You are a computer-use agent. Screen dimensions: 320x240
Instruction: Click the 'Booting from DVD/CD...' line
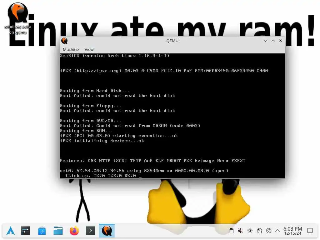tap(91, 121)
